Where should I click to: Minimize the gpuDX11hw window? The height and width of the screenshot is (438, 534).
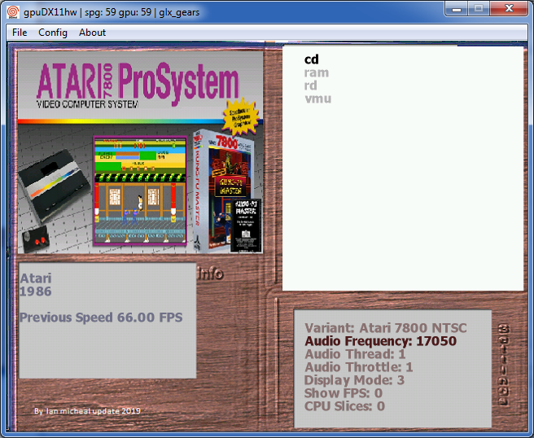[x=457, y=8]
